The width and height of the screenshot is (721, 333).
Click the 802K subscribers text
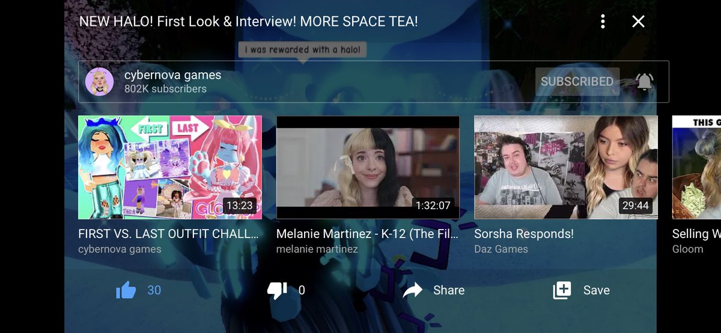(x=165, y=89)
